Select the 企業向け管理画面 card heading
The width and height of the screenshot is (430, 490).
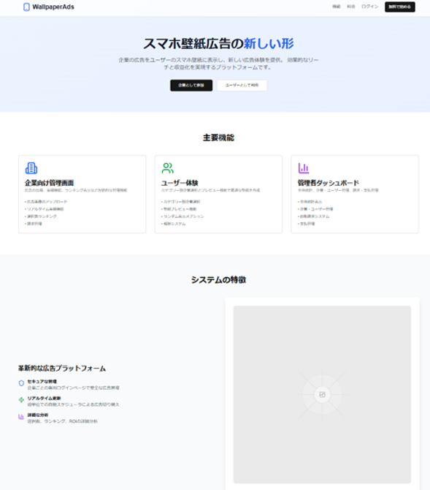(x=50, y=183)
